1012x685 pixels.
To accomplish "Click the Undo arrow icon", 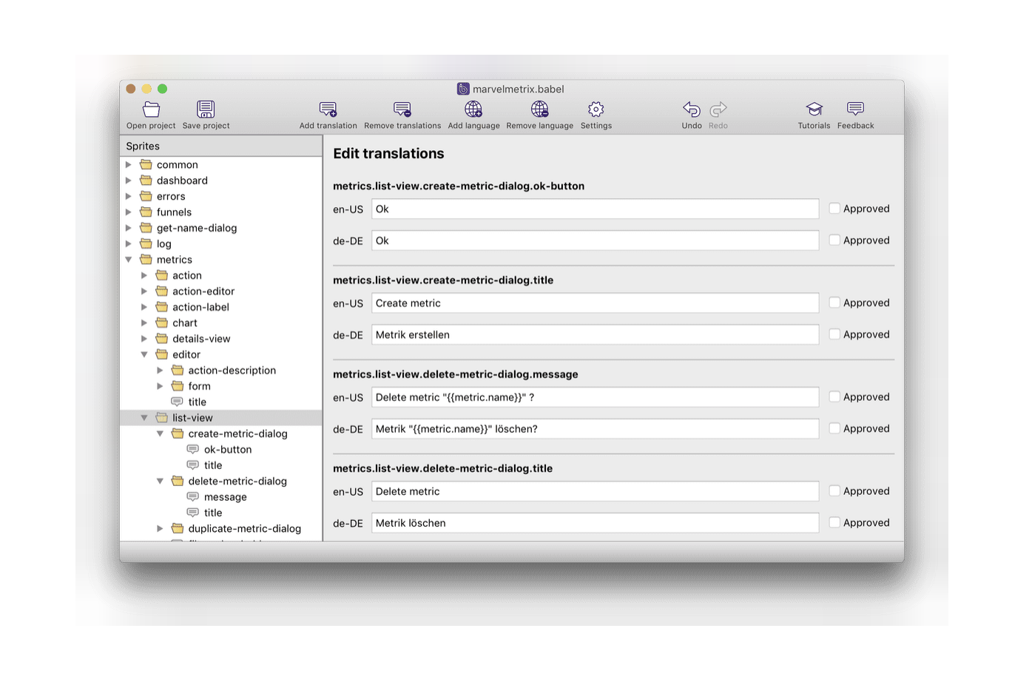I will click(692, 109).
